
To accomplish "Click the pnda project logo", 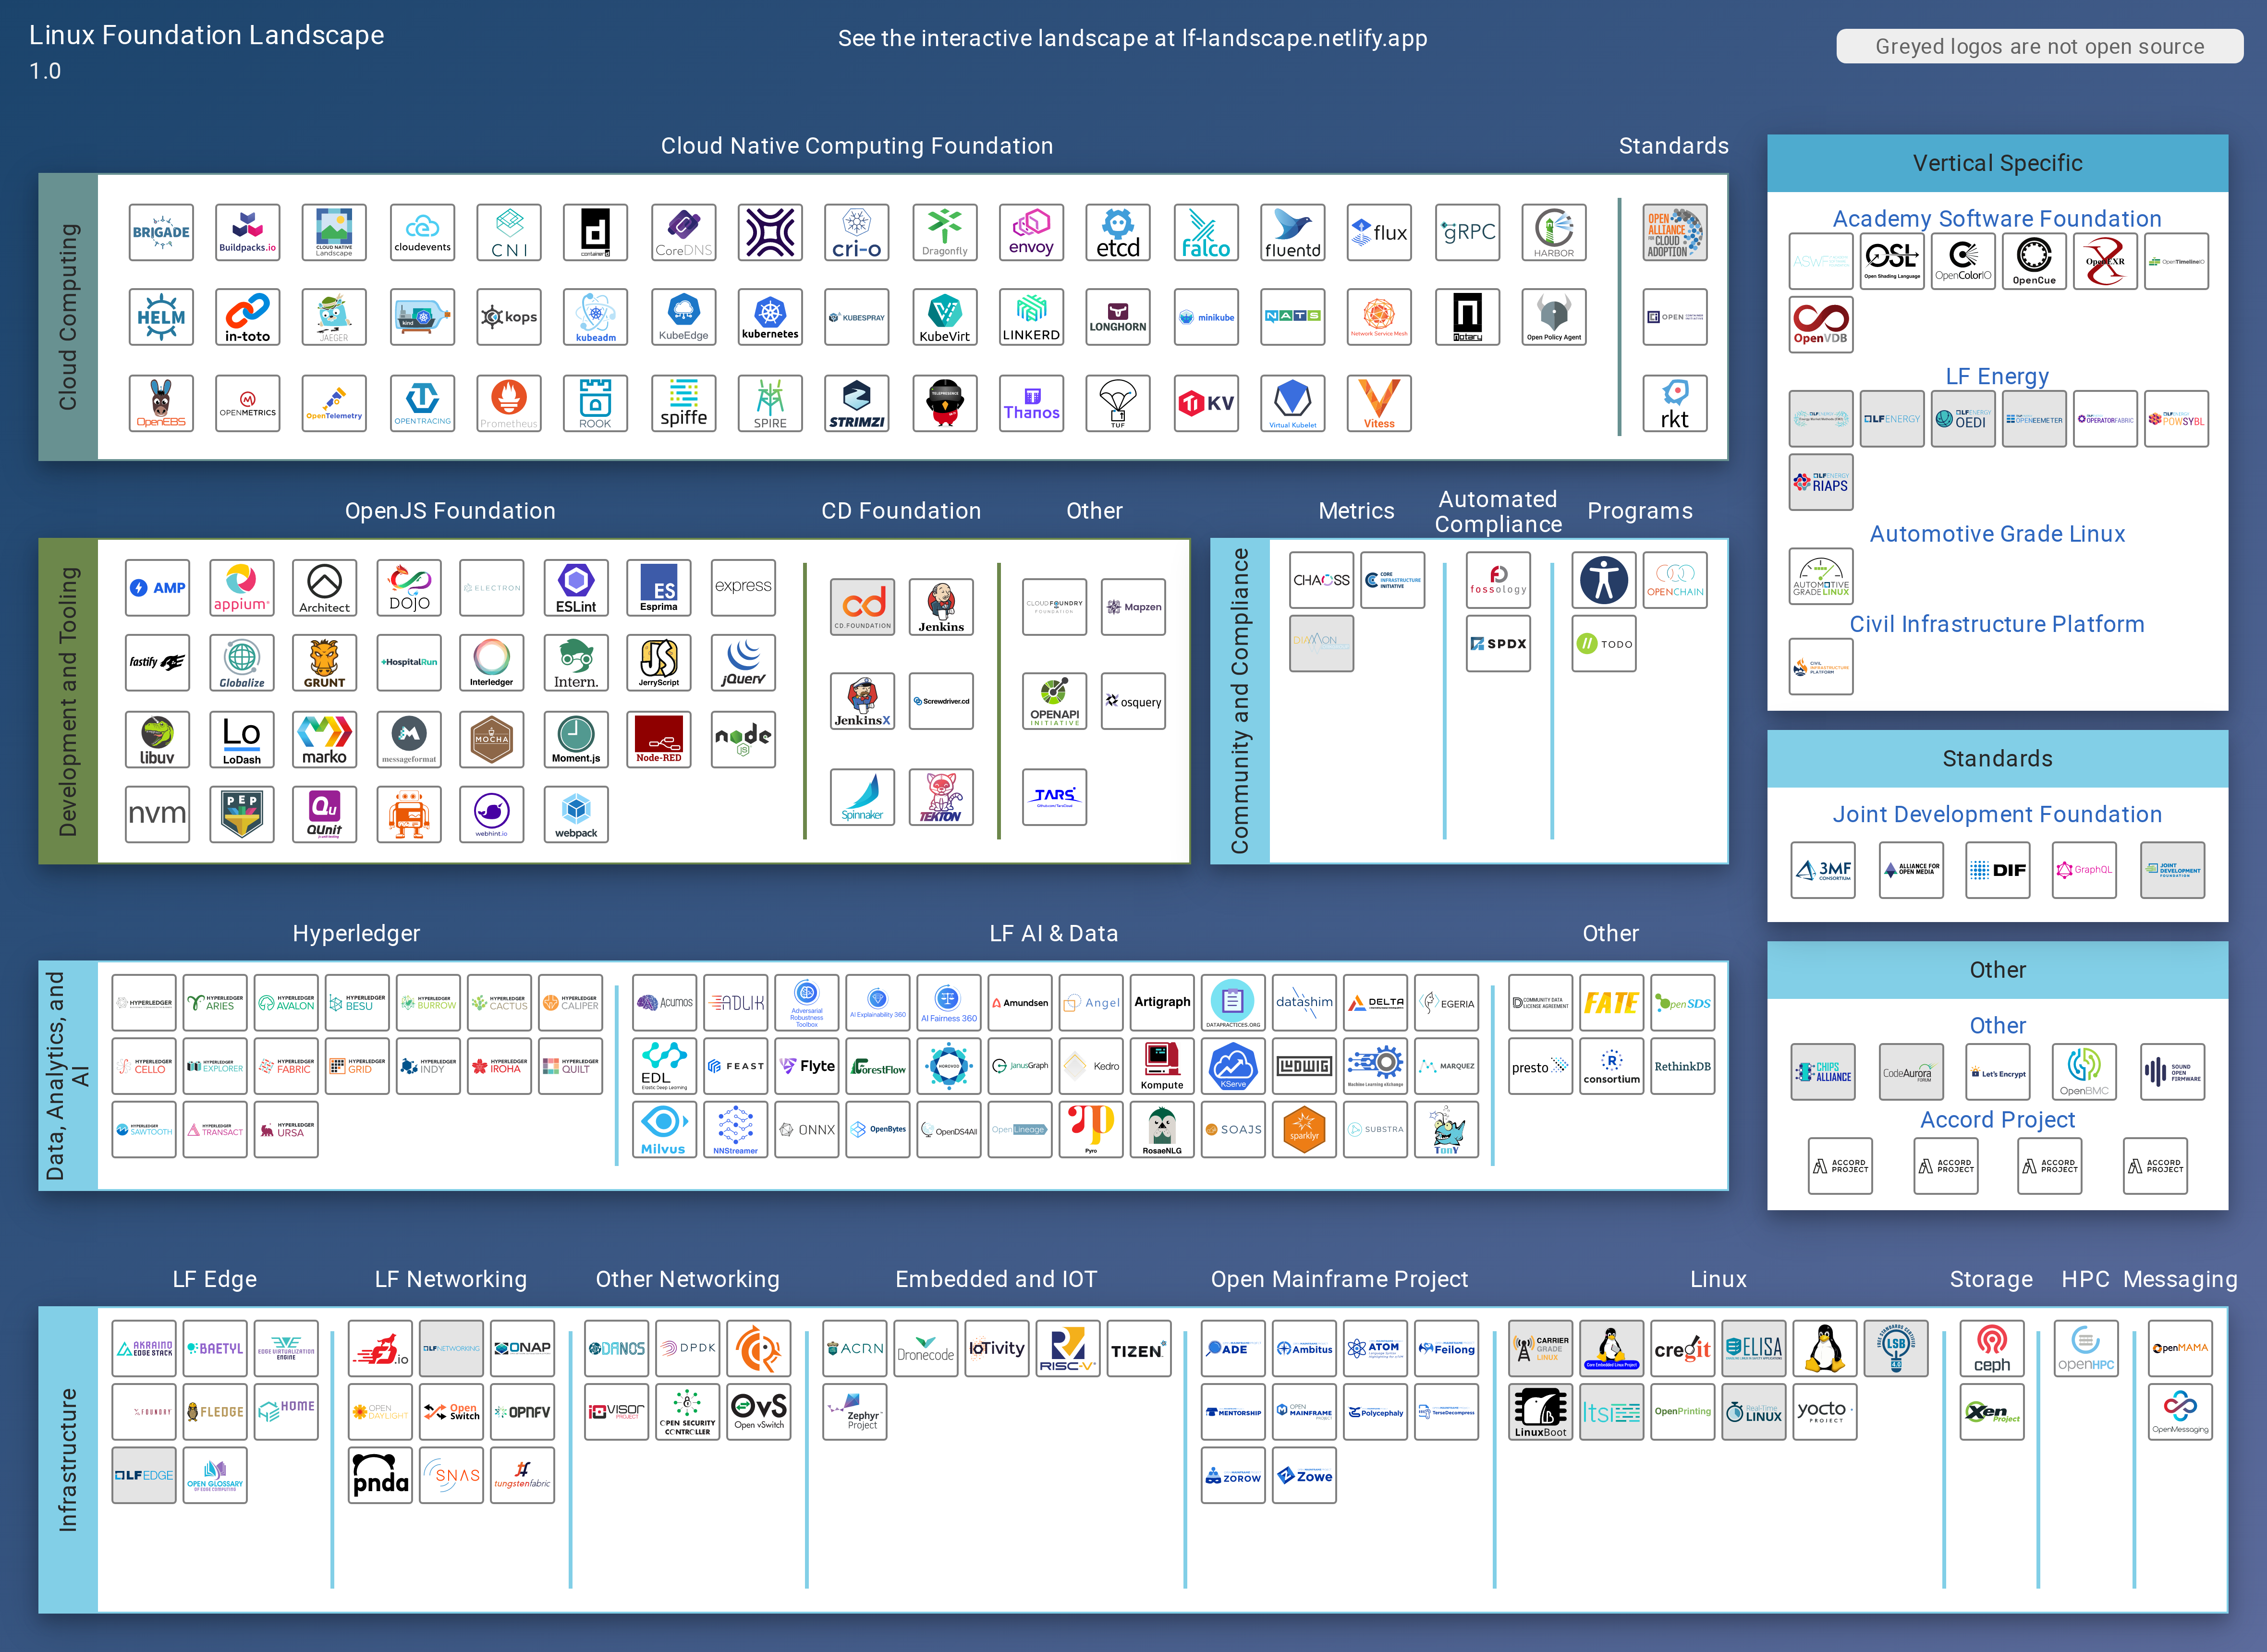I will point(380,1475).
